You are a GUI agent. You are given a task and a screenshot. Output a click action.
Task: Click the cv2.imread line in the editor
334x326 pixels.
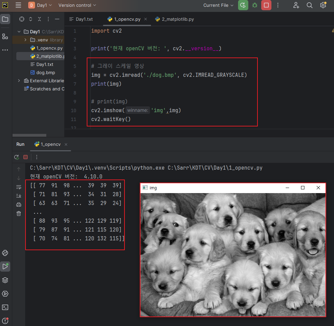(x=169, y=75)
